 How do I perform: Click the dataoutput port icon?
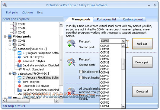tap(14, 73)
